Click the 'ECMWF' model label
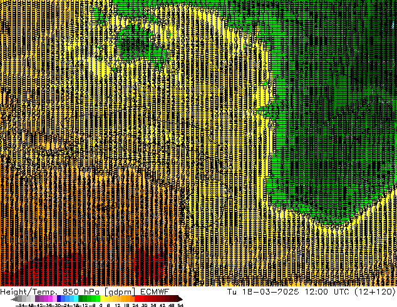The image size is (397, 307). (155, 292)
